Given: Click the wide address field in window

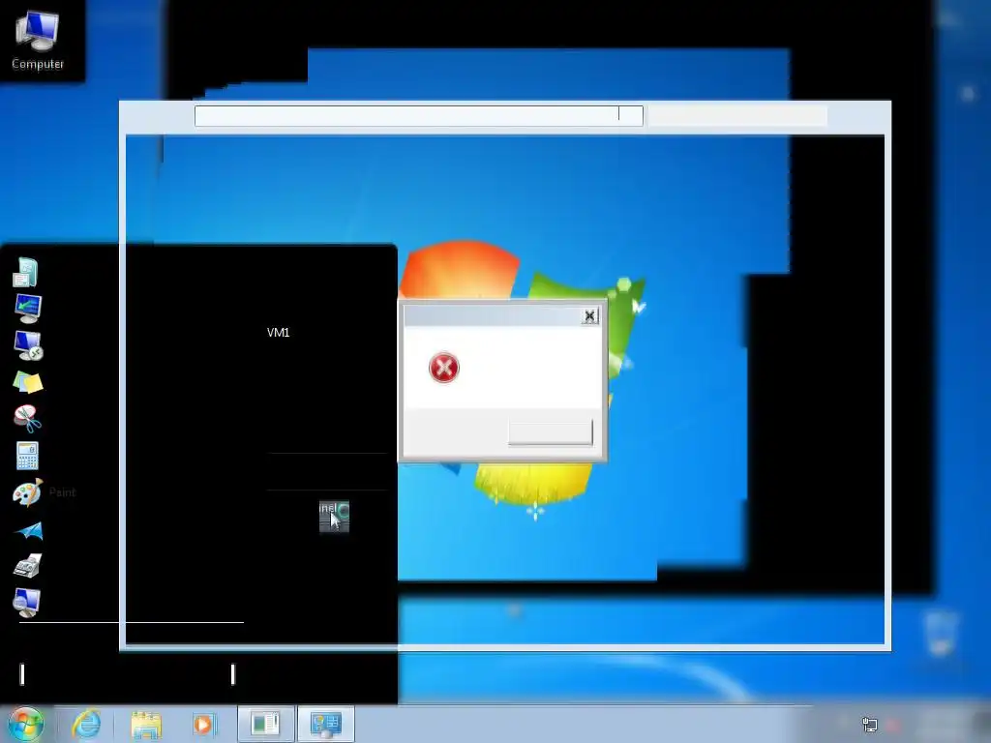Looking at the screenshot, I should tap(418, 116).
